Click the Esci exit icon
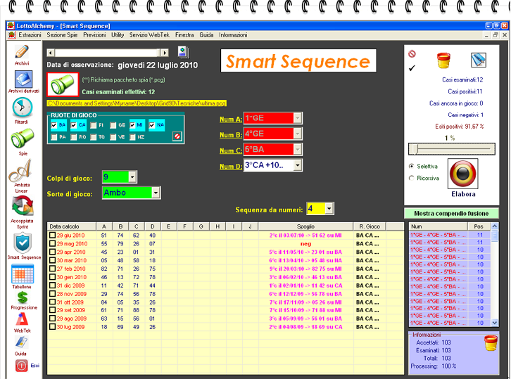This screenshot has height=379, width=511. (22, 366)
